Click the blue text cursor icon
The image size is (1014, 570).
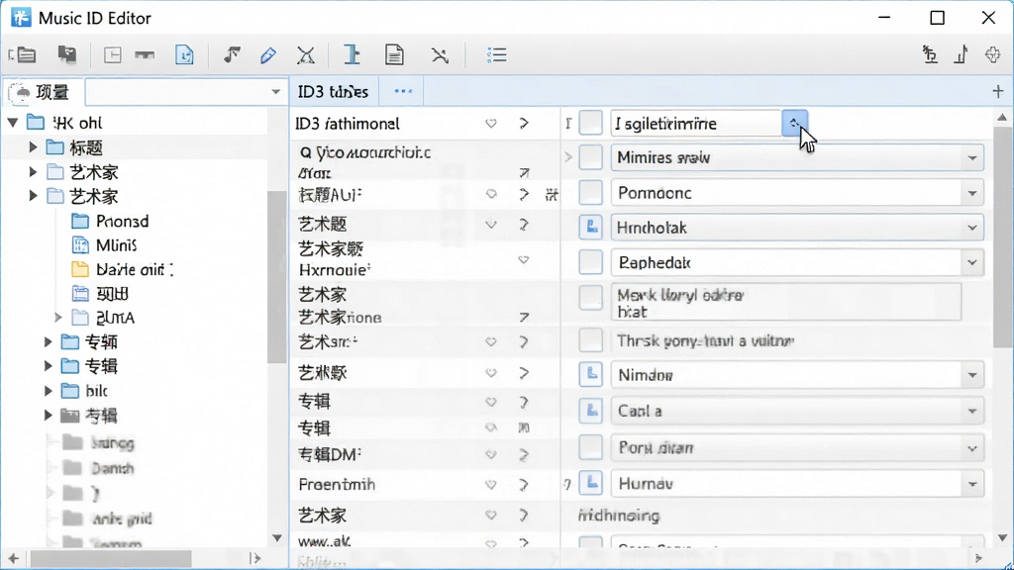tap(352, 55)
